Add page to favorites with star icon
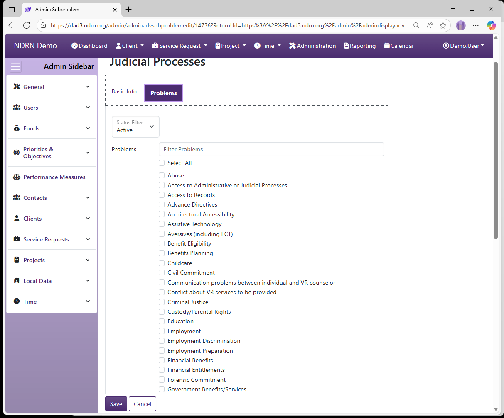This screenshot has height=418, width=504. tap(443, 25)
